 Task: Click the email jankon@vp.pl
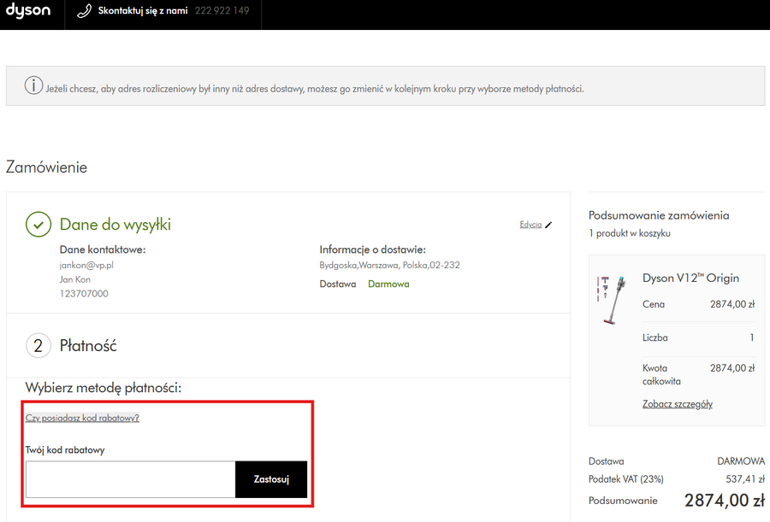[86, 266]
